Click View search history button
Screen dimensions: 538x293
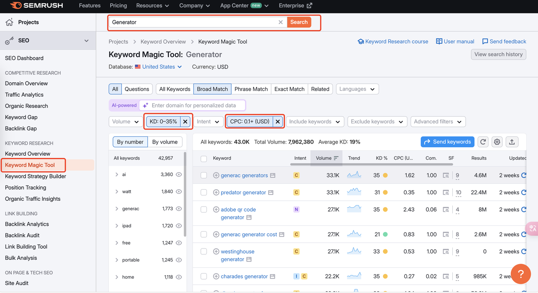pos(498,54)
